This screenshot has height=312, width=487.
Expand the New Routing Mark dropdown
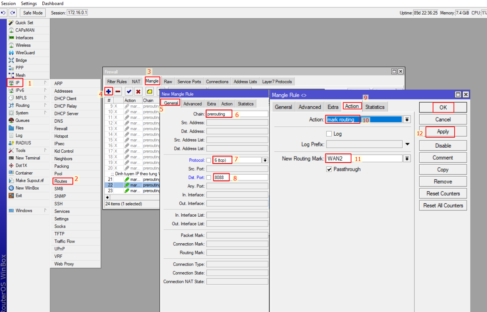coord(407,159)
